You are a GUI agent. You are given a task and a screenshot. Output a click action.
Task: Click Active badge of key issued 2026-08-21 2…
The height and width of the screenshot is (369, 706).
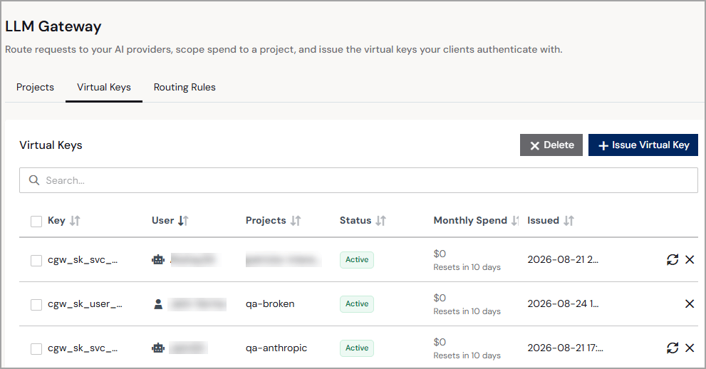click(357, 259)
